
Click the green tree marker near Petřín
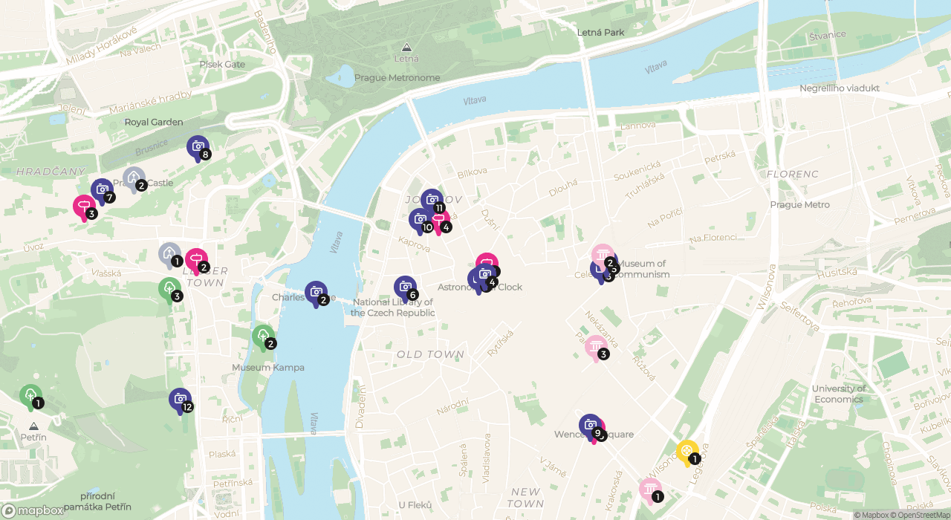click(x=30, y=396)
